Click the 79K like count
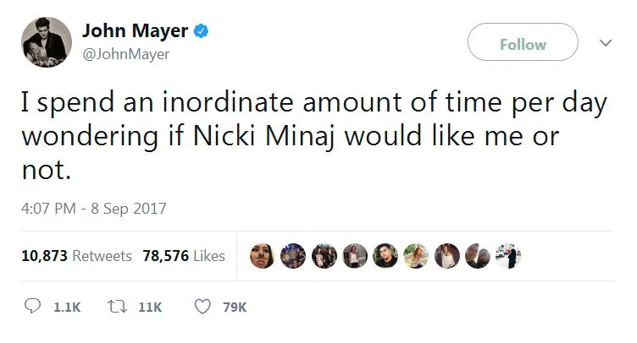The image size is (637, 343). [x=235, y=308]
